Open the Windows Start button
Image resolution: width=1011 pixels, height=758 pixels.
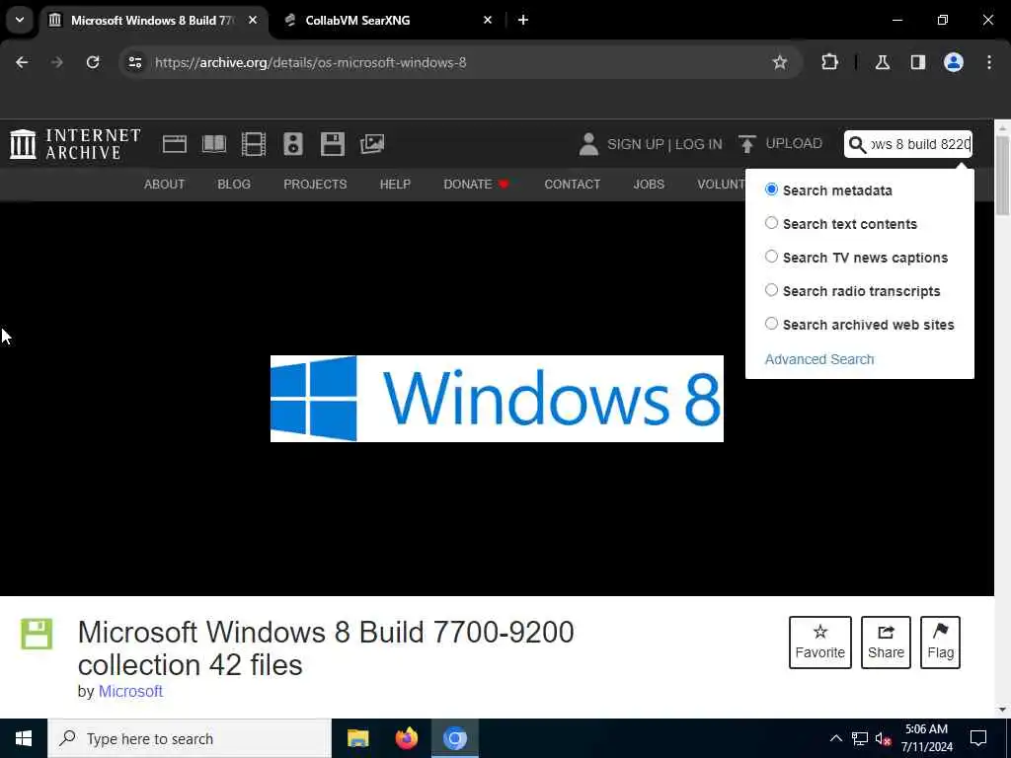point(24,738)
